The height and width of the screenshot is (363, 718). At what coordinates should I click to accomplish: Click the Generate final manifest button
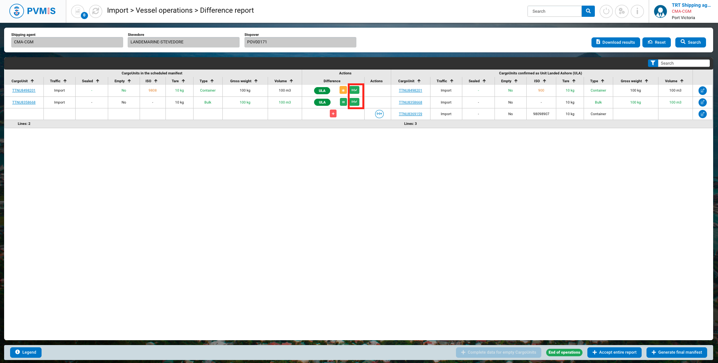(x=676, y=352)
